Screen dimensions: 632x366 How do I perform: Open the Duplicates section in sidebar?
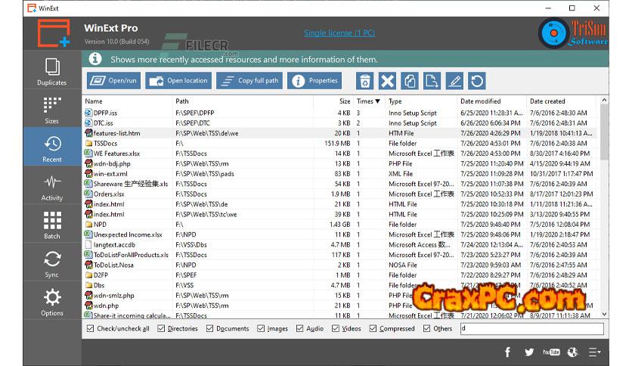51,71
